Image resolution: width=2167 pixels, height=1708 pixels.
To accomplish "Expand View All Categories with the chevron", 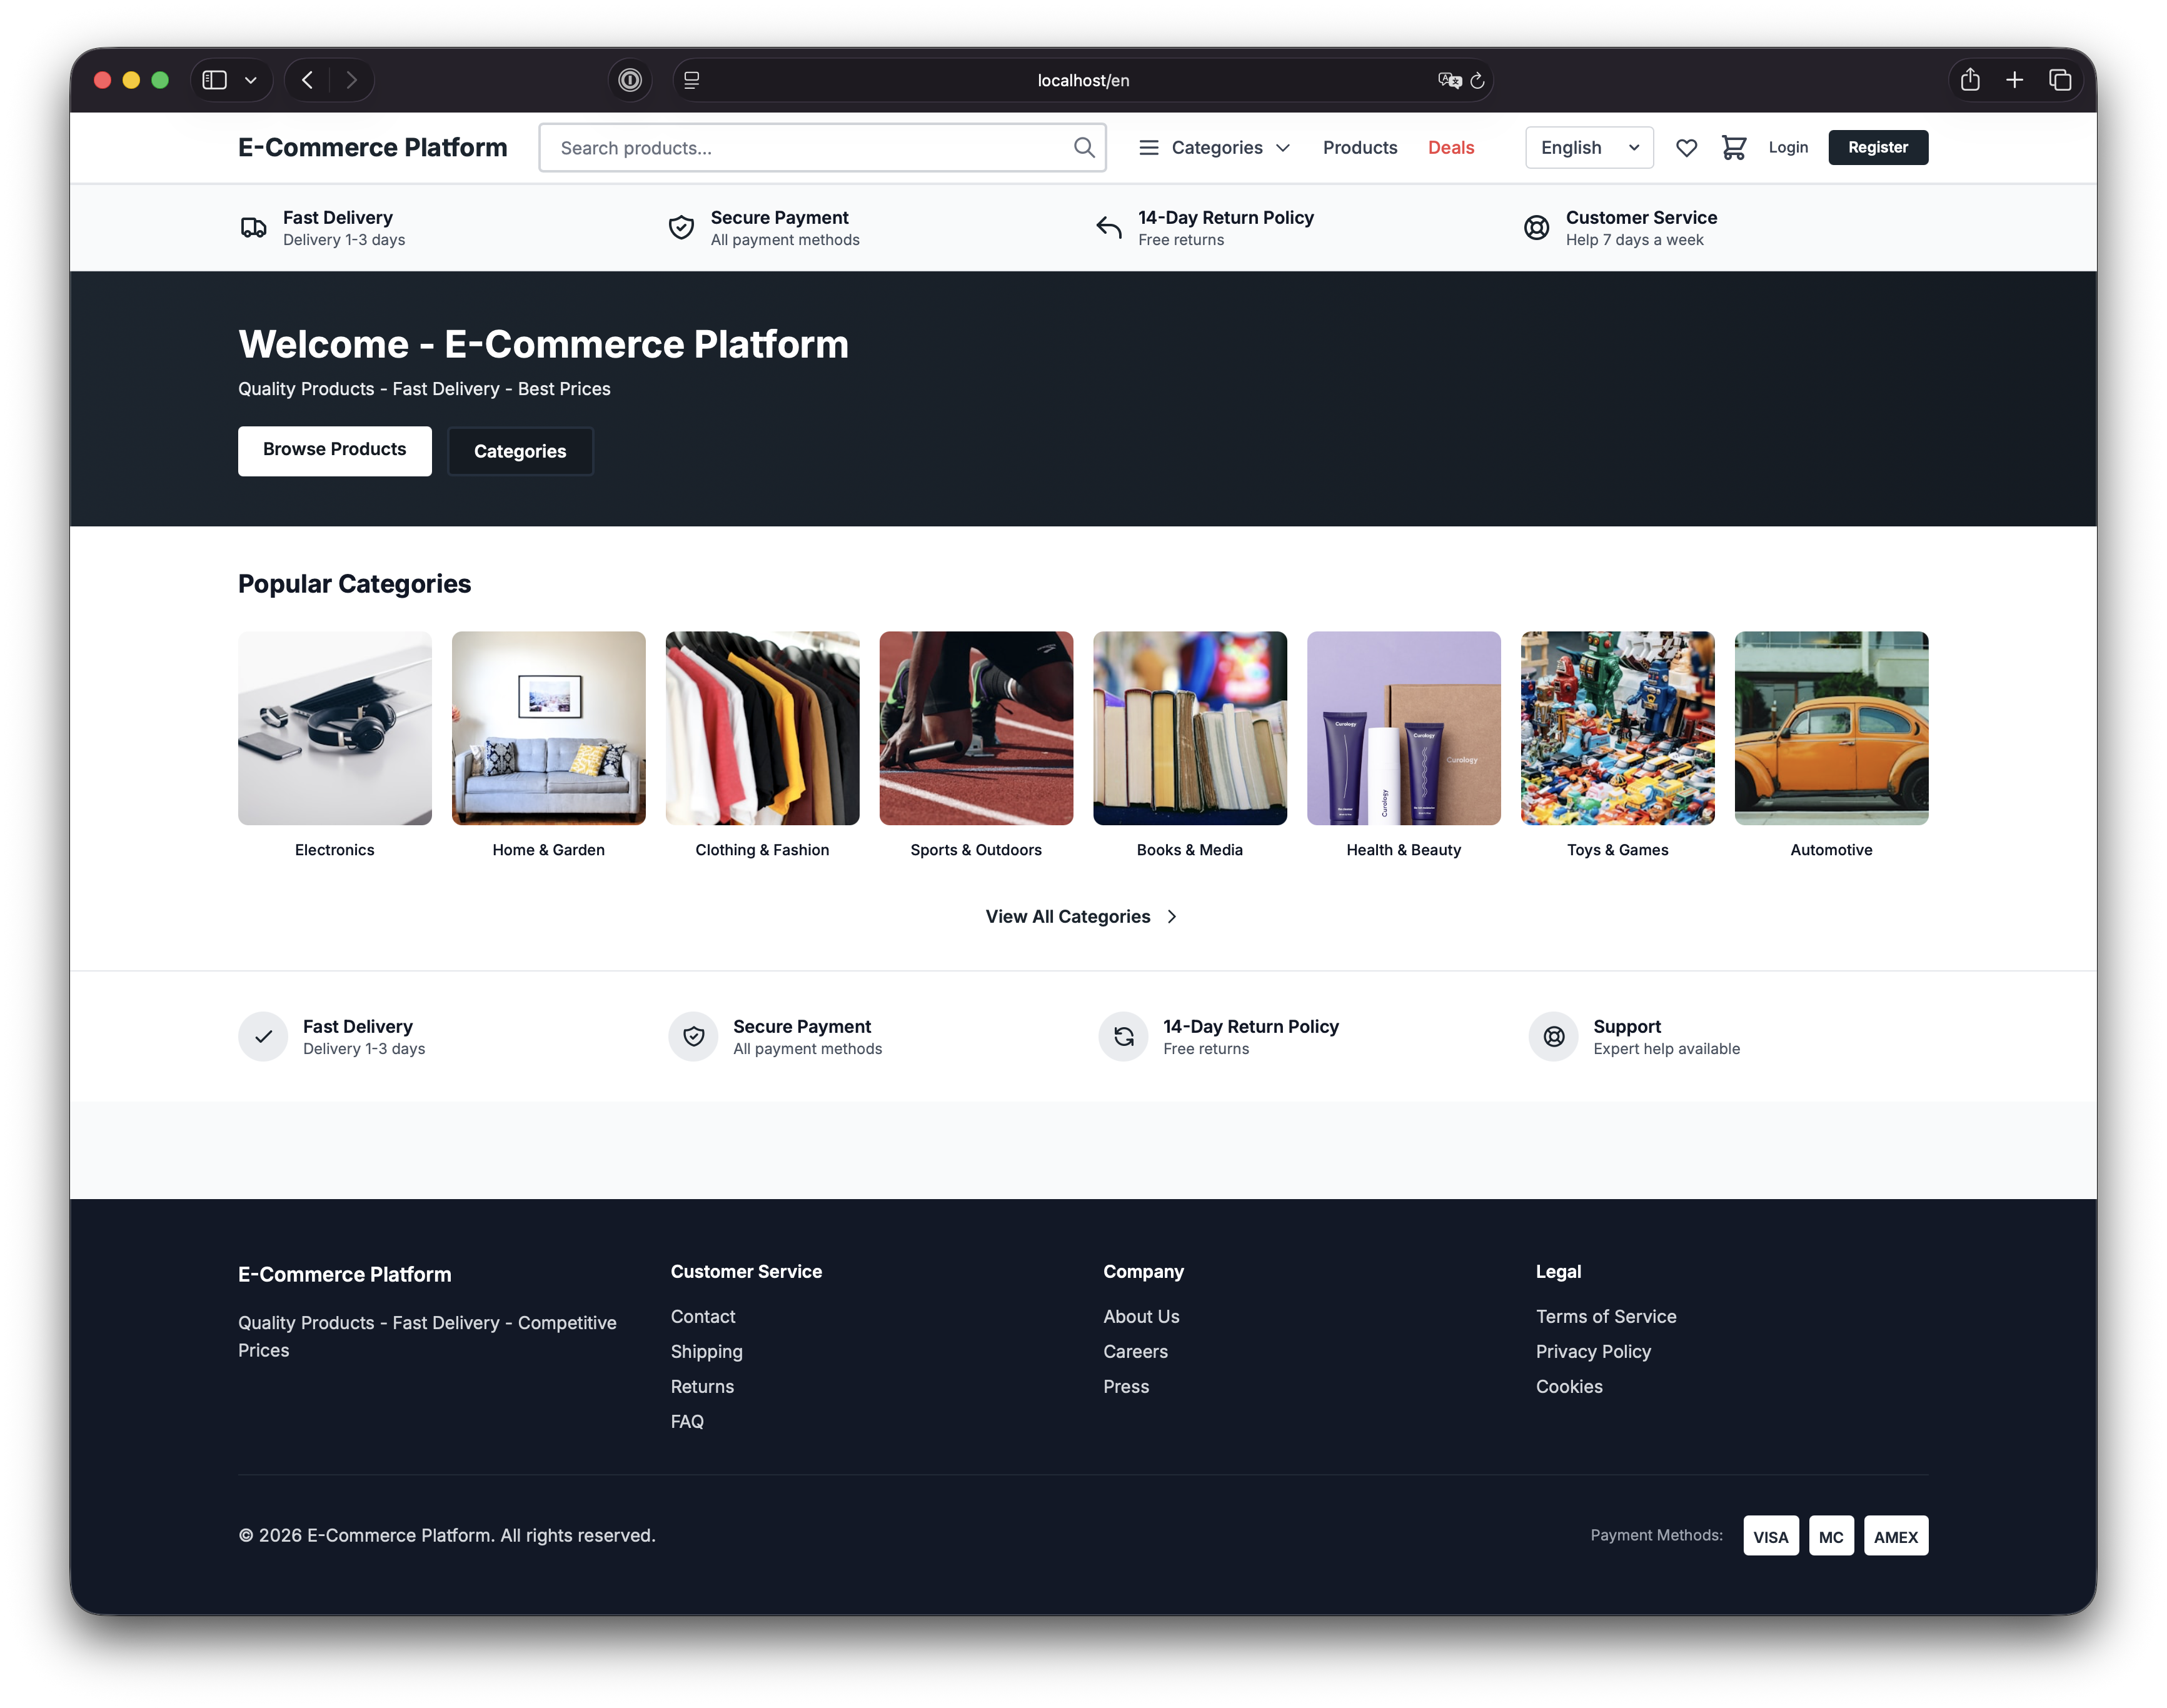I will pos(1172,916).
